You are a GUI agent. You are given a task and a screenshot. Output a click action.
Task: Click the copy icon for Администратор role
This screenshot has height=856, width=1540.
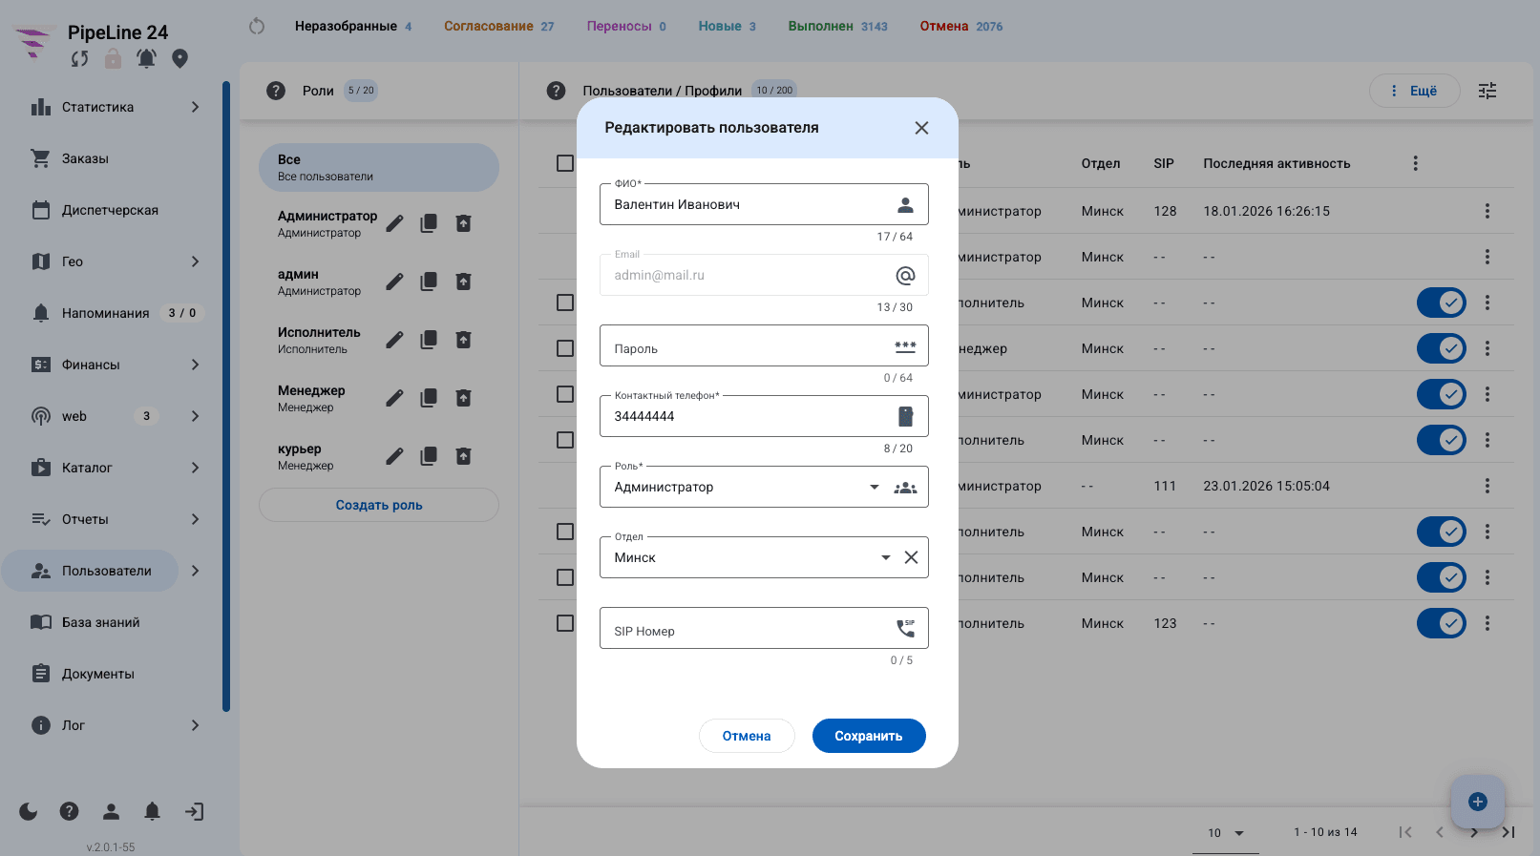(429, 223)
